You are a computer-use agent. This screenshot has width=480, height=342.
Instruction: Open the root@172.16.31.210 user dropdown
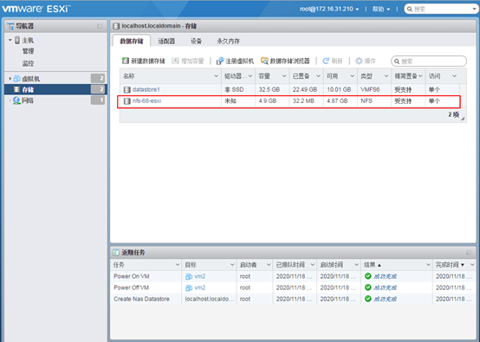point(329,10)
